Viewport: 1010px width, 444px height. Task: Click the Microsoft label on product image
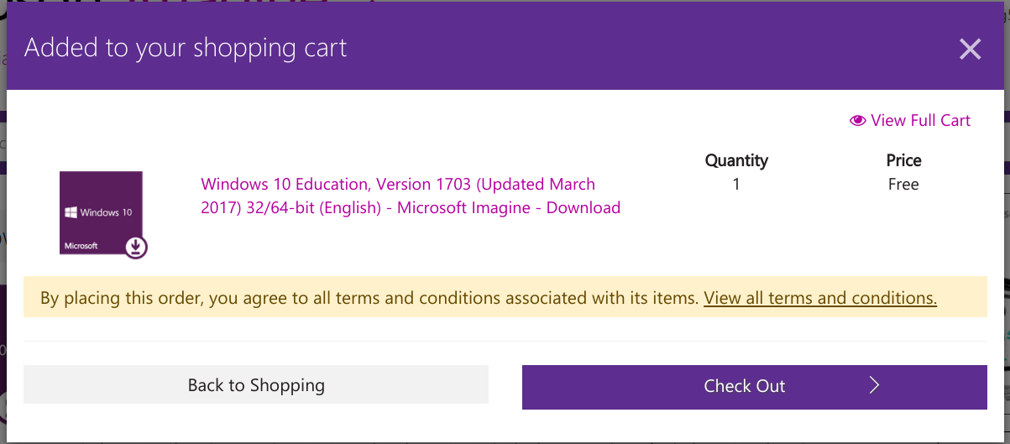[81, 246]
